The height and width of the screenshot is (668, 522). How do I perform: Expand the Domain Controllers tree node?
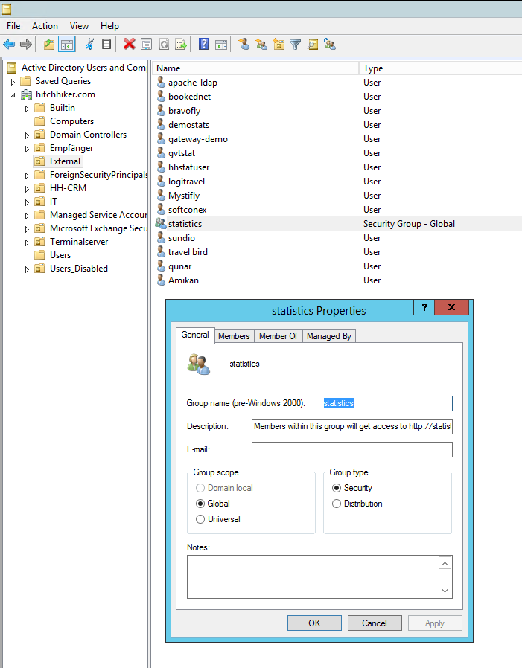tap(28, 135)
